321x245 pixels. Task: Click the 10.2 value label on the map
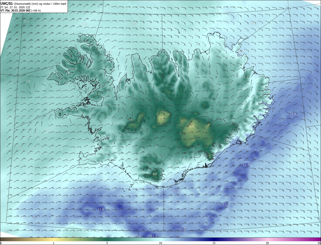click(299, 161)
